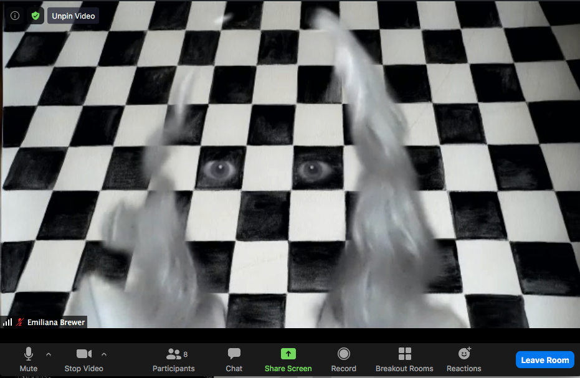The width and height of the screenshot is (580, 378).
Task: Open the meeting information icon
Action: (15, 16)
